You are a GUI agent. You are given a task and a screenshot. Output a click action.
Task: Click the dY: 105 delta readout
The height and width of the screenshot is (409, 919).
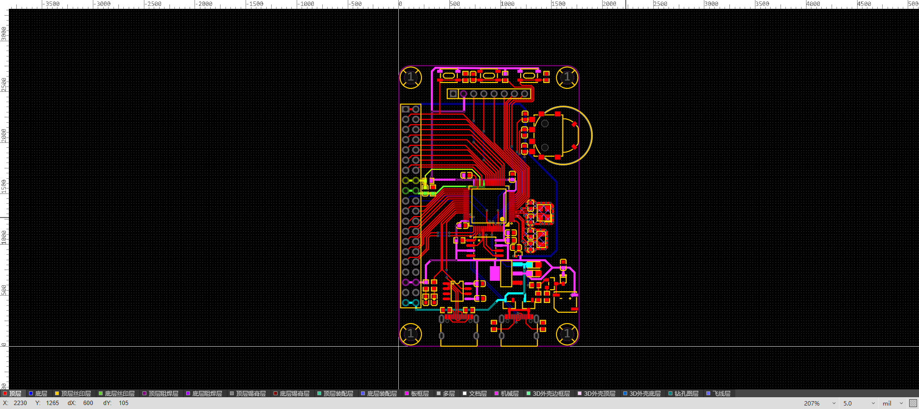116,403
